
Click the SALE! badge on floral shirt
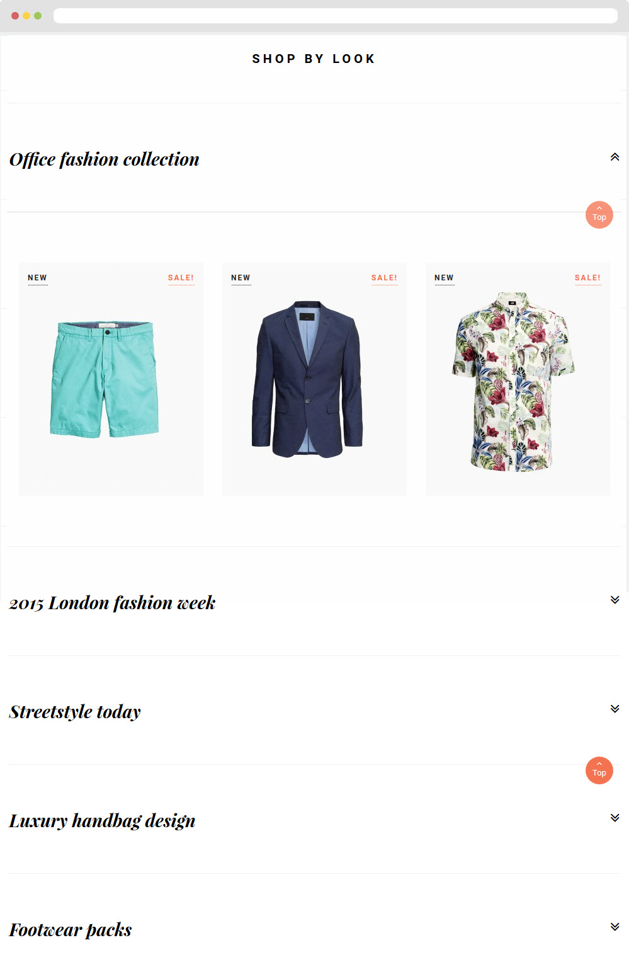point(587,278)
